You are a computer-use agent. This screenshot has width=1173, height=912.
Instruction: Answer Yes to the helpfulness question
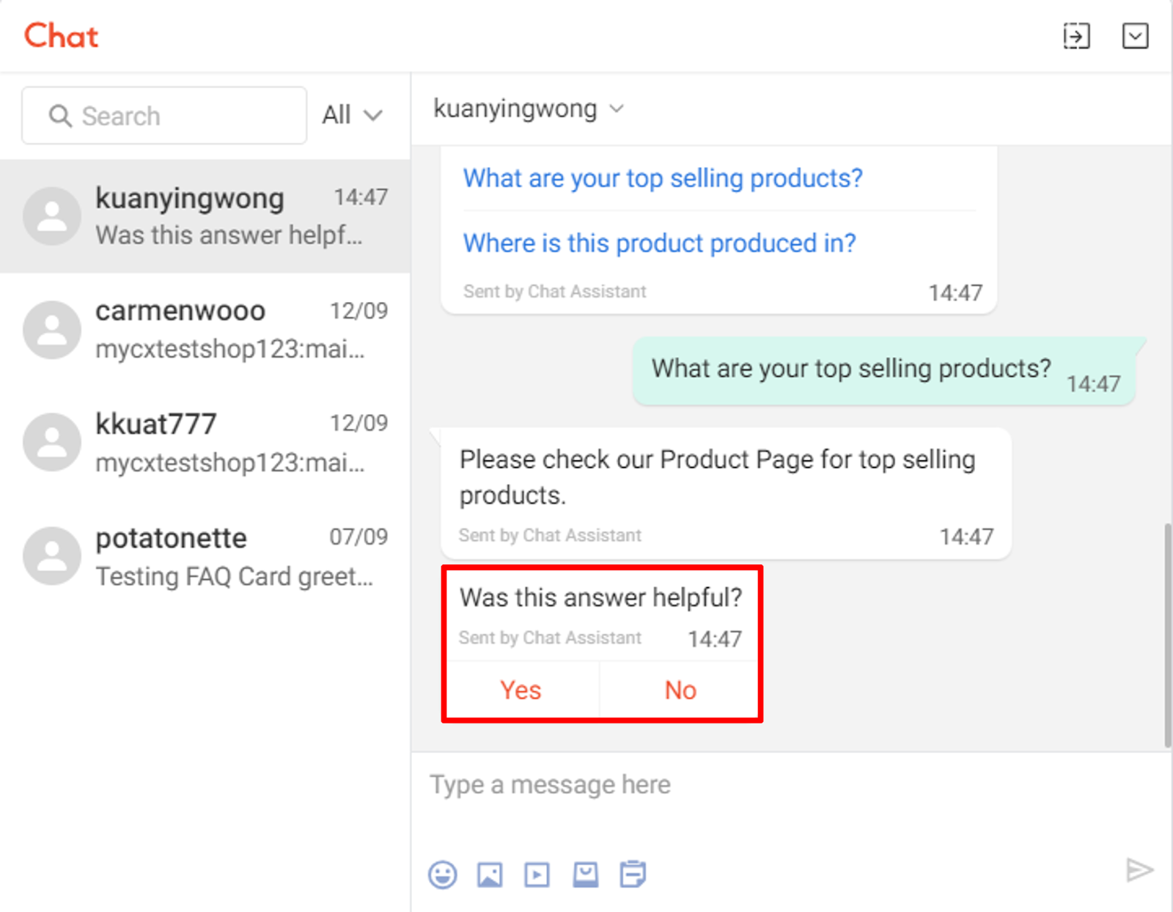click(521, 690)
